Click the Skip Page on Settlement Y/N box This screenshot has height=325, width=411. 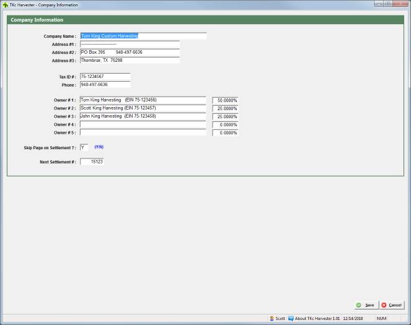pyautogui.click(x=84, y=147)
